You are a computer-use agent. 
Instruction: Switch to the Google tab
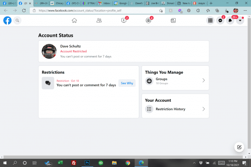[121, 3]
